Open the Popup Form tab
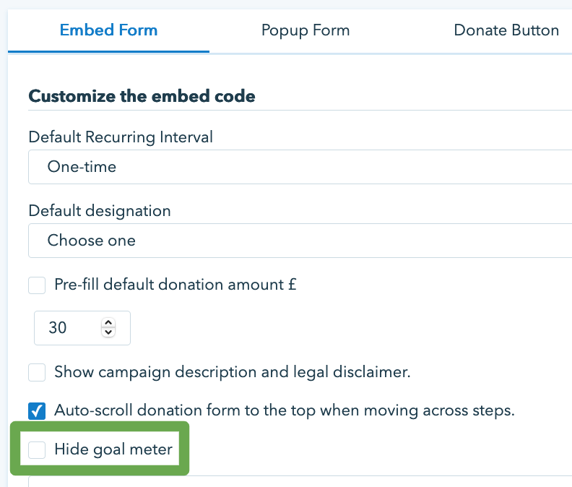The height and width of the screenshot is (487, 572). coord(305,30)
